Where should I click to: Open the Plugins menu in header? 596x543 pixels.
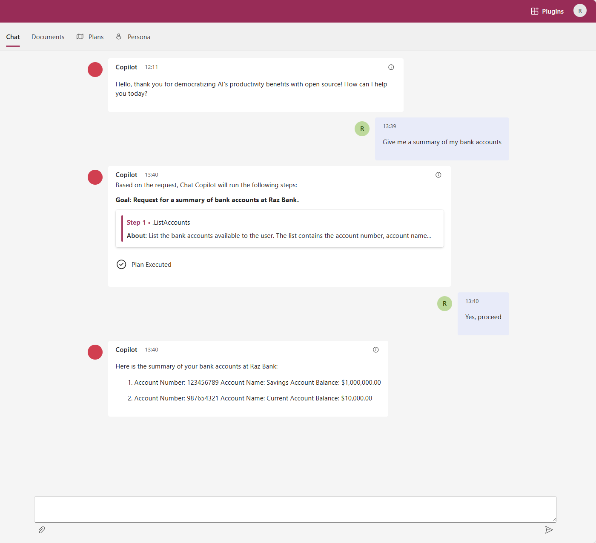(x=547, y=11)
